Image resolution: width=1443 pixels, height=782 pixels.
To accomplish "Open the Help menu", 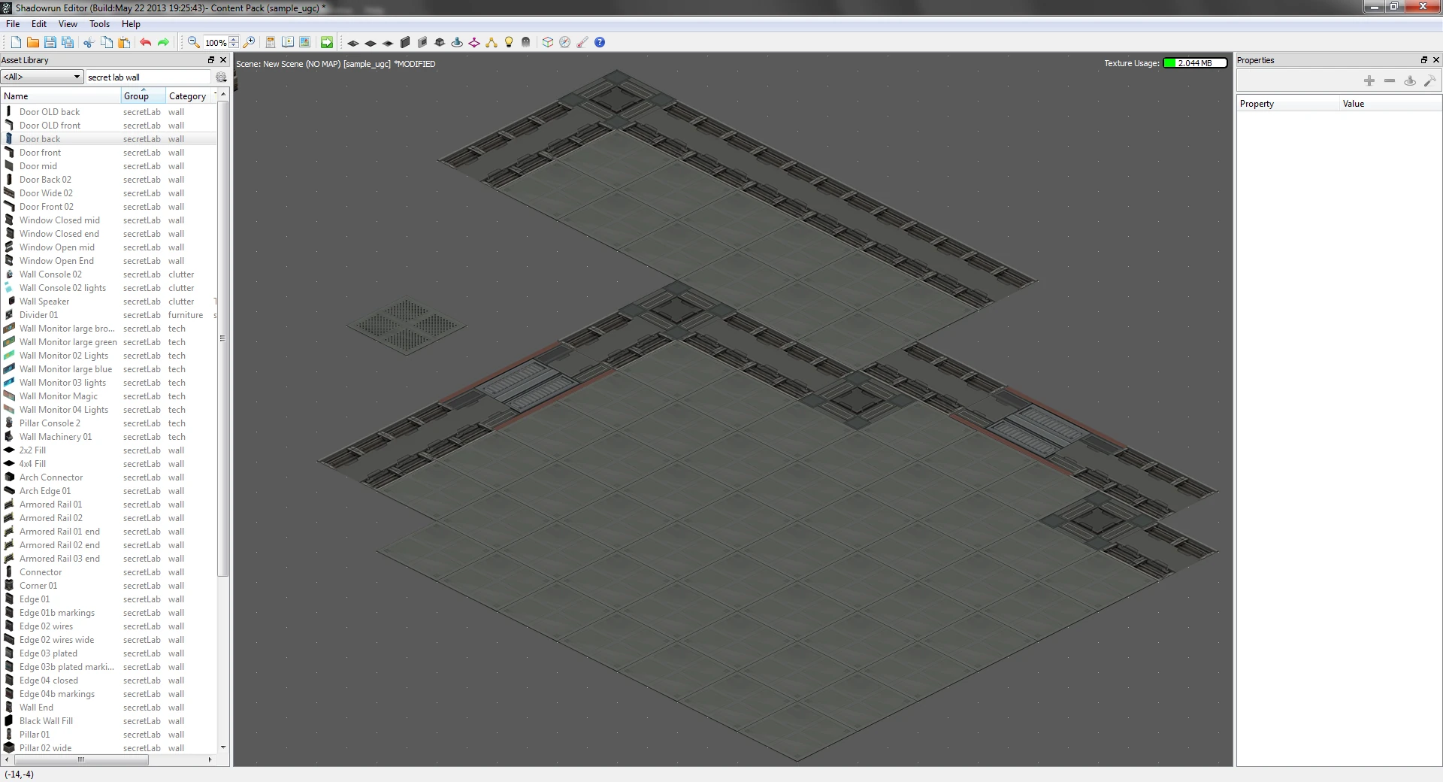I will click(131, 24).
